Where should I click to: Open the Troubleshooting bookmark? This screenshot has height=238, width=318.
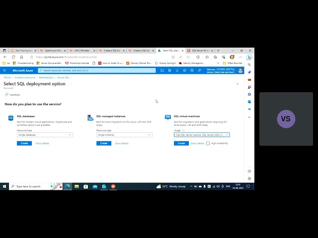pyautogui.click(x=23, y=63)
